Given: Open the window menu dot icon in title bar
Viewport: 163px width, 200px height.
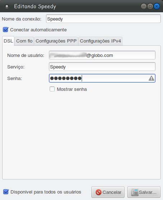Looking at the screenshot, I should coord(7,6).
